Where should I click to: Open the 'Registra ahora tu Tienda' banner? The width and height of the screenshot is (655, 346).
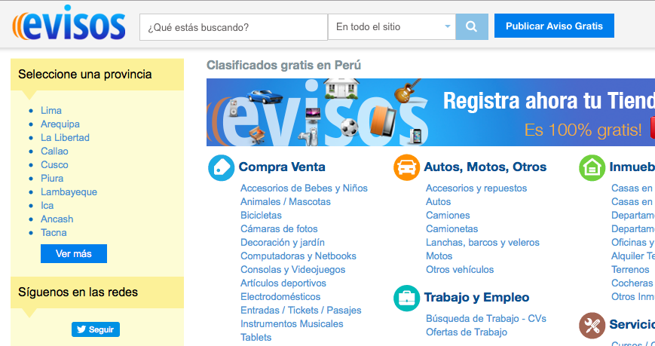tap(430, 112)
